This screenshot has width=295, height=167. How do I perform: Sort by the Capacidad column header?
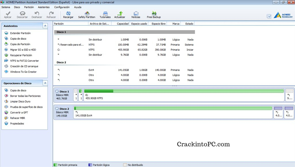click(x=121, y=24)
